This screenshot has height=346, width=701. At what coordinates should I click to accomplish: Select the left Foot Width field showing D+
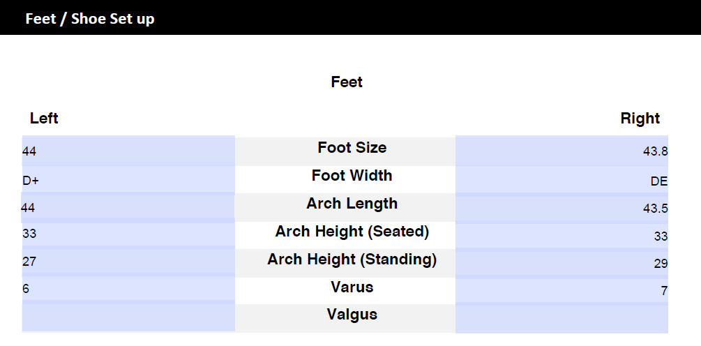click(x=128, y=179)
